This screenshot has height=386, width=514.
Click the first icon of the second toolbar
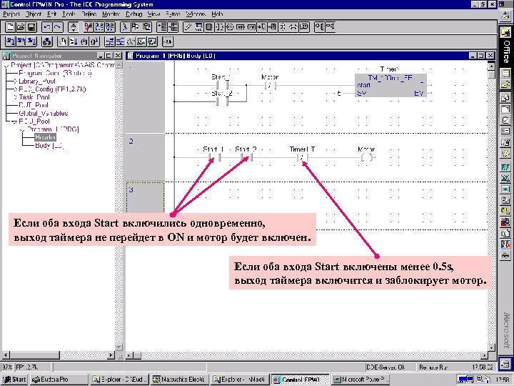11,41
